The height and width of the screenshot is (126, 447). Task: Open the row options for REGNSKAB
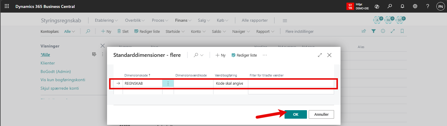pos(168,84)
